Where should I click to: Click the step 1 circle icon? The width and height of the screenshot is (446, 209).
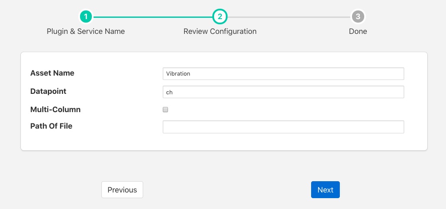point(86,17)
